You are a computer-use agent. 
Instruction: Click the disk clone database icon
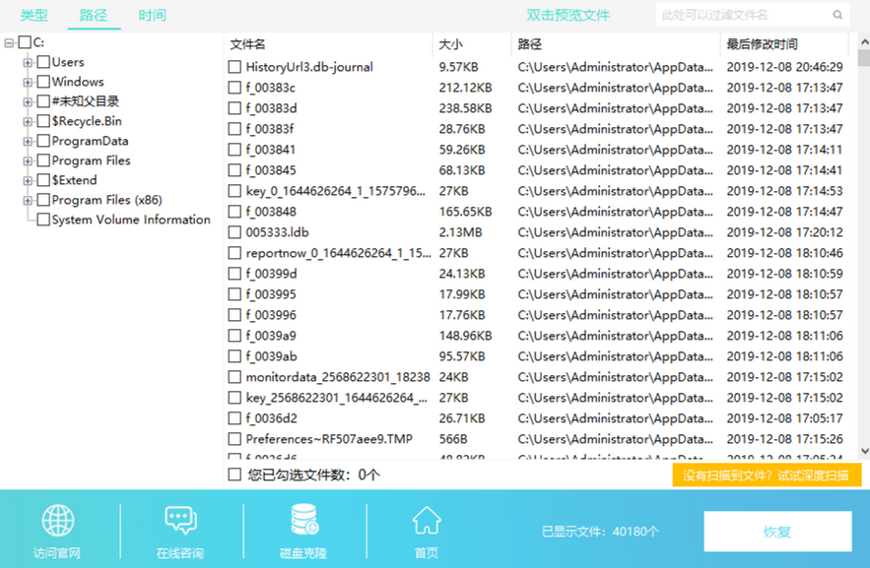pos(303,520)
